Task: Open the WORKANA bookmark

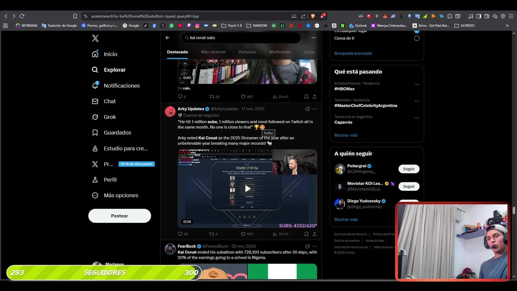Action: point(26,25)
